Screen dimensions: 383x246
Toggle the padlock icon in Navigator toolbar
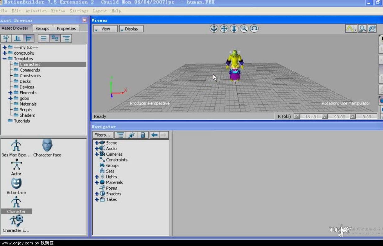coord(143,135)
